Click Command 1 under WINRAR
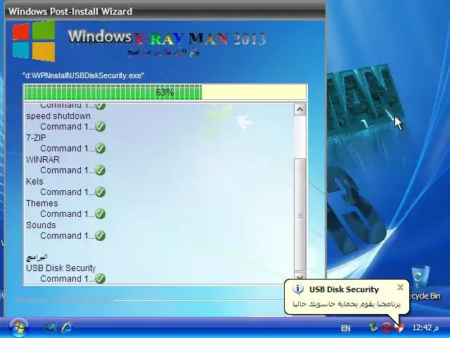This screenshot has width=450, height=338. [x=67, y=170]
